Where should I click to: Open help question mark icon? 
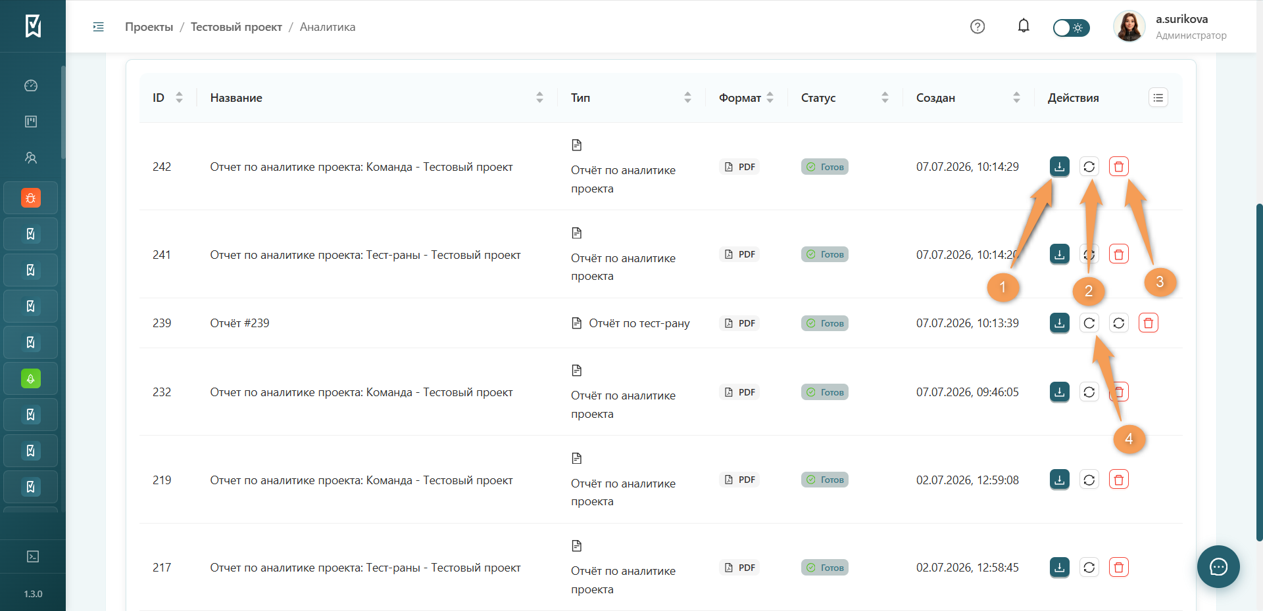pos(978,26)
